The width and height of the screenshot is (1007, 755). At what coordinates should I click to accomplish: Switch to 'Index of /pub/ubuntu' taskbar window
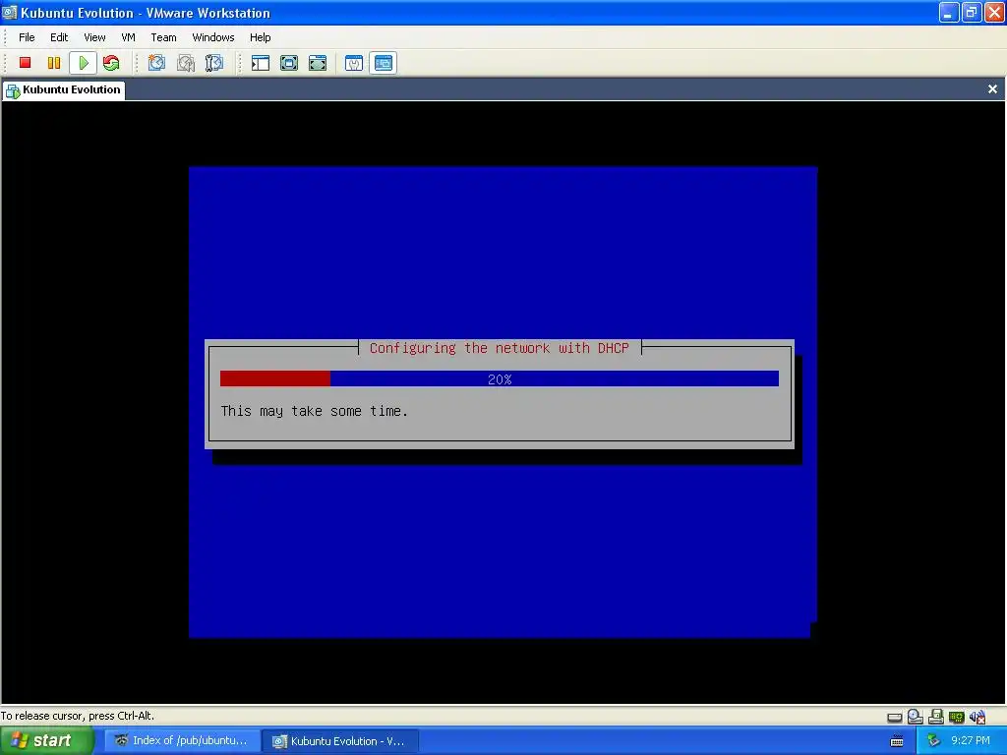[x=182, y=741]
